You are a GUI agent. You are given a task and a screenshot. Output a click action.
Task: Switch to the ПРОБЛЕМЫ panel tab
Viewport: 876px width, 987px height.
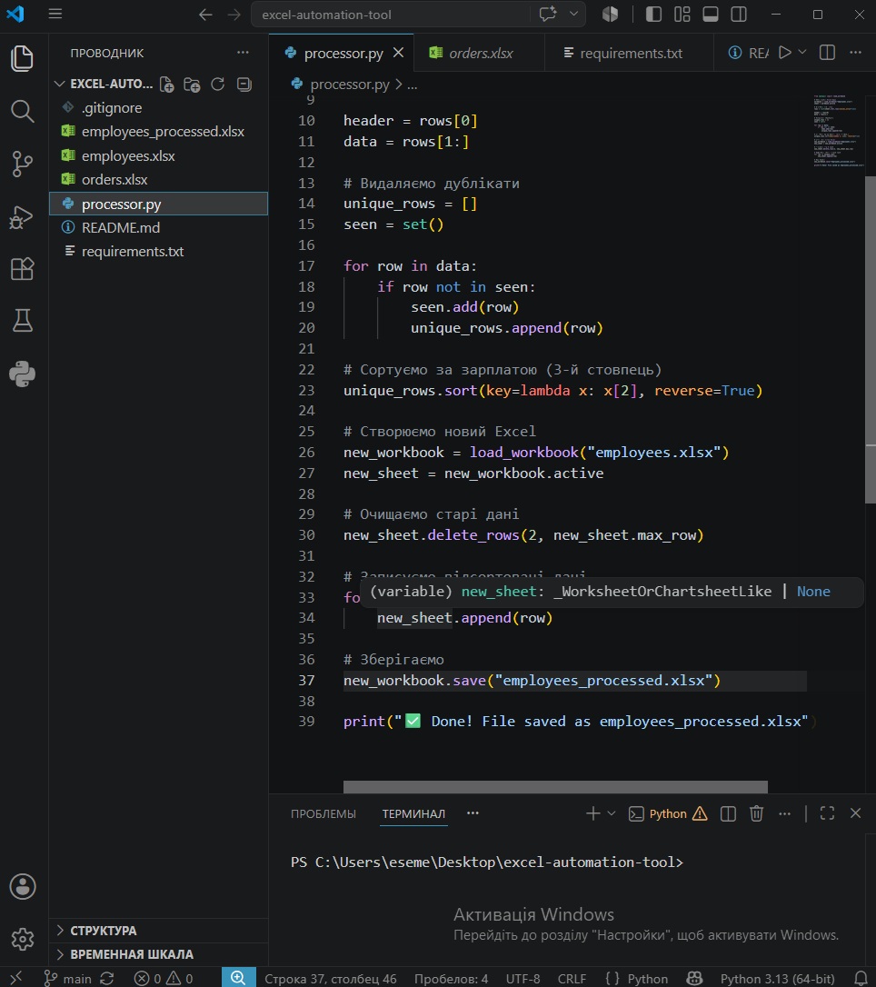(x=324, y=814)
